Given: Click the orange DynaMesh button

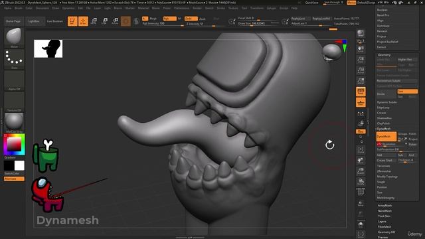Looking at the screenshot, I should point(386,137).
